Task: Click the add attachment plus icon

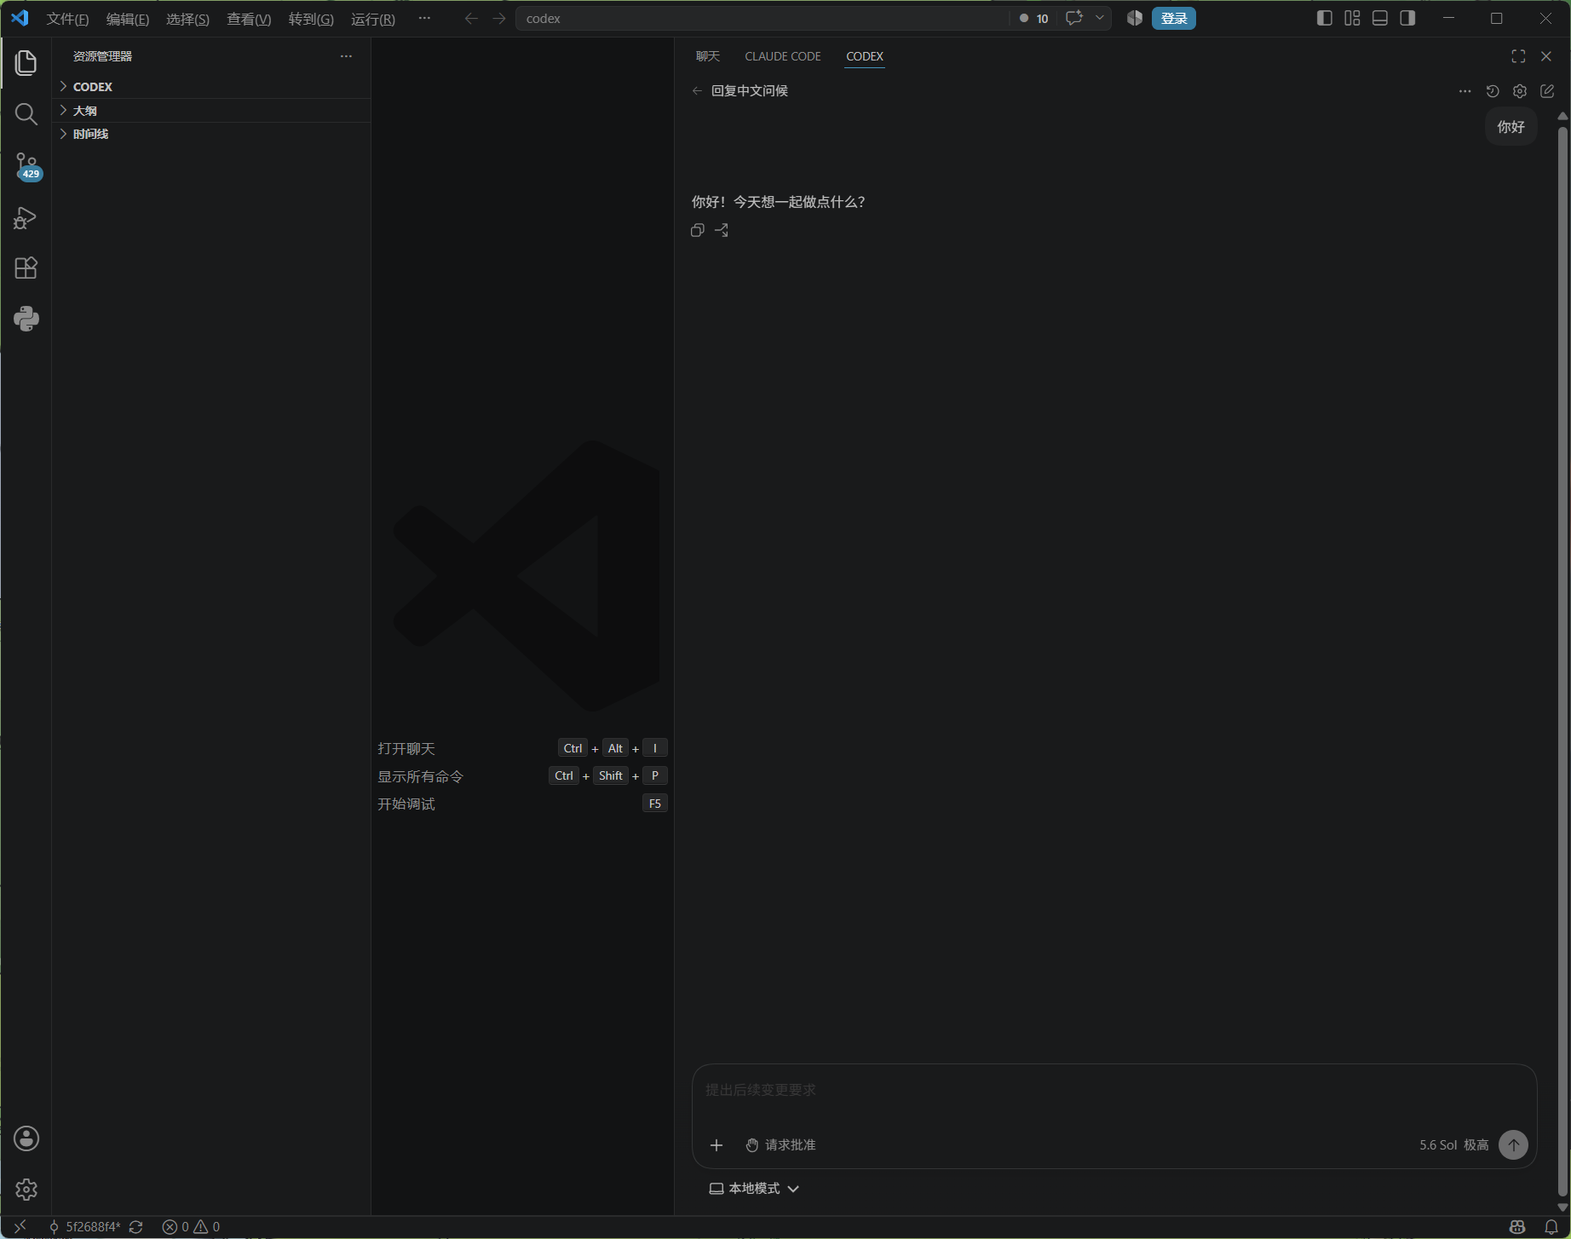Action: (x=716, y=1145)
